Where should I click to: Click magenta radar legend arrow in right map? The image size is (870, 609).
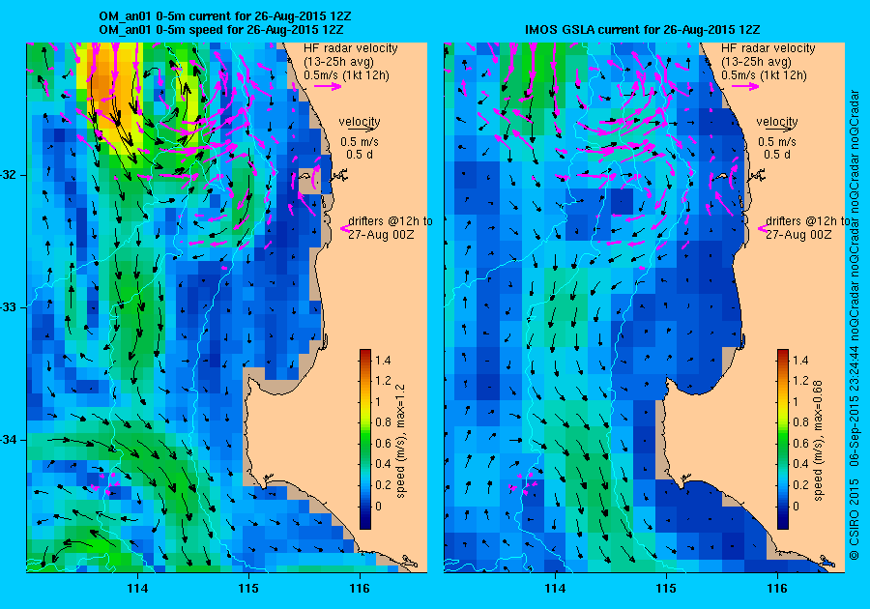(745, 86)
